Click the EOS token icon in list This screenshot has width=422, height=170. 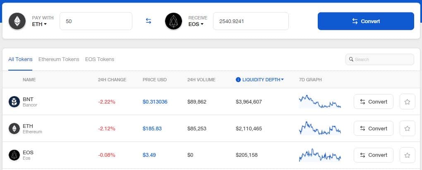14,155
